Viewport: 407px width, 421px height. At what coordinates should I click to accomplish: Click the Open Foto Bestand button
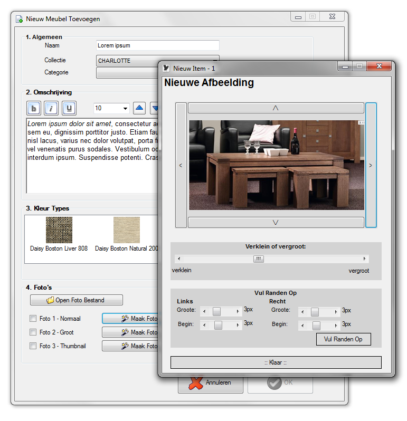pyautogui.click(x=77, y=300)
